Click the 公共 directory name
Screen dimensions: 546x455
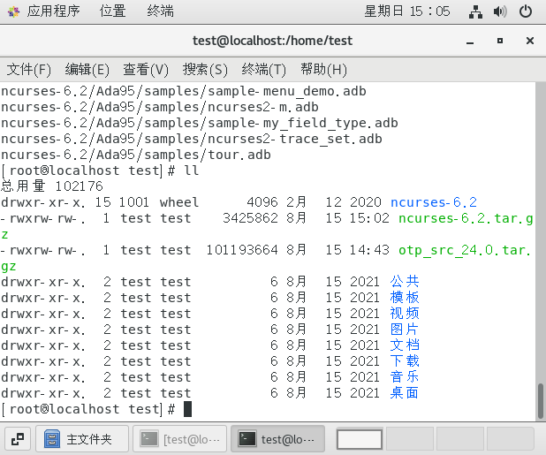coord(405,281)
